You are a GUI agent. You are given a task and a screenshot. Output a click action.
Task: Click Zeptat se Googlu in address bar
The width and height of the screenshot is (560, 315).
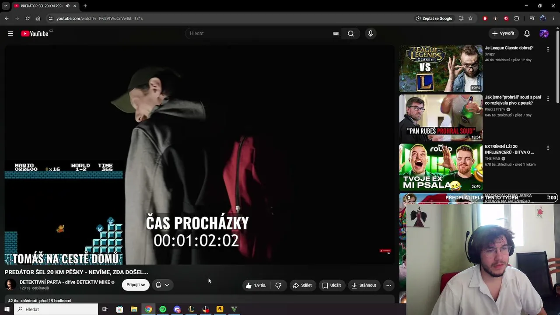[434, 18]
